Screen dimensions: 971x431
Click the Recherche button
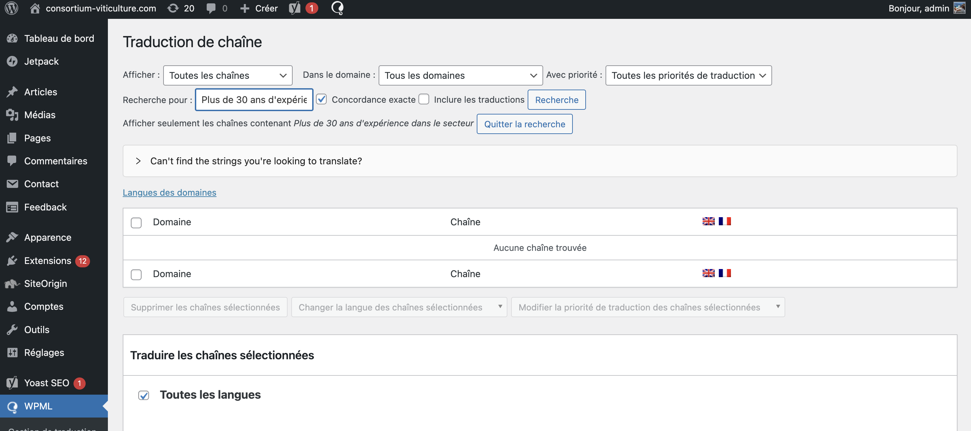tap(556, 100)
